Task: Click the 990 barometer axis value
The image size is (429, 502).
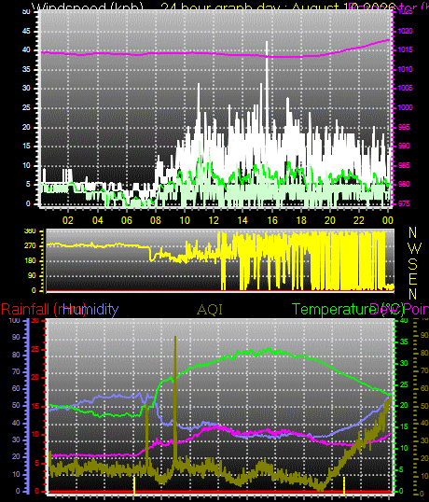Action: 404,146
